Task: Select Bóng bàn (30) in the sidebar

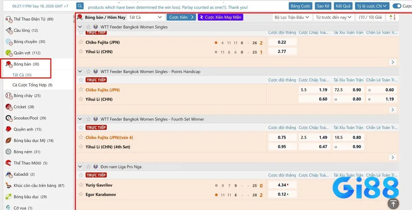Action: pos(26,64)
